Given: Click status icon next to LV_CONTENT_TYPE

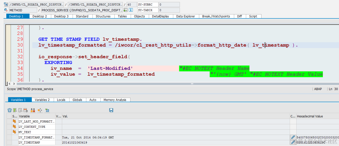Looking at the screenshot, I should pyautogui.click(x=15, y=127).
